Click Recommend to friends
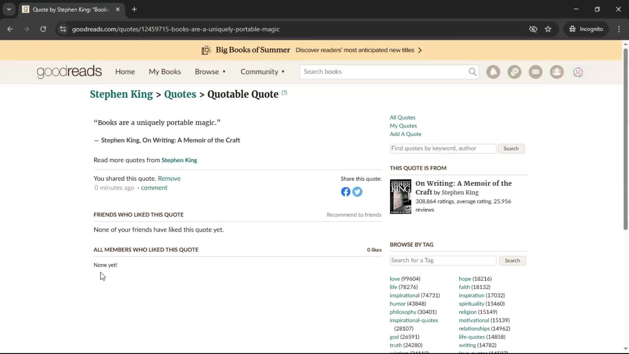The height and width of the screenshot is (354, 629). tap(354, 215)
